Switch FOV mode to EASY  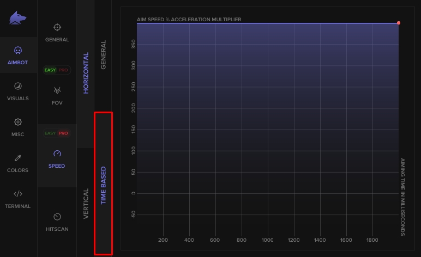pos(50,70)
